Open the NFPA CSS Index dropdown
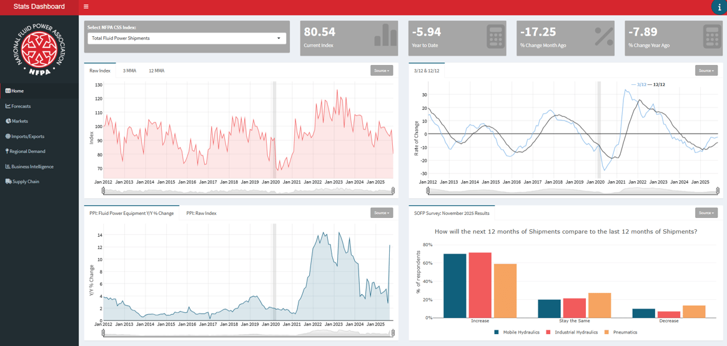Viewport: 727px width, 346px height. coord(187,38)
